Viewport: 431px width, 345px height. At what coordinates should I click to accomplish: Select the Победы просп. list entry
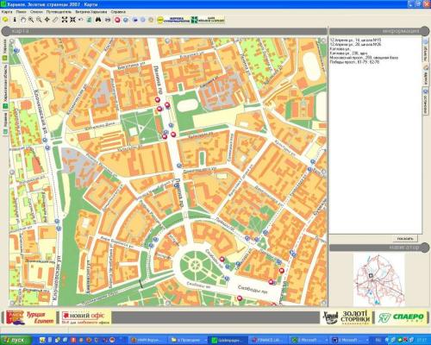[x=354, y=62]
